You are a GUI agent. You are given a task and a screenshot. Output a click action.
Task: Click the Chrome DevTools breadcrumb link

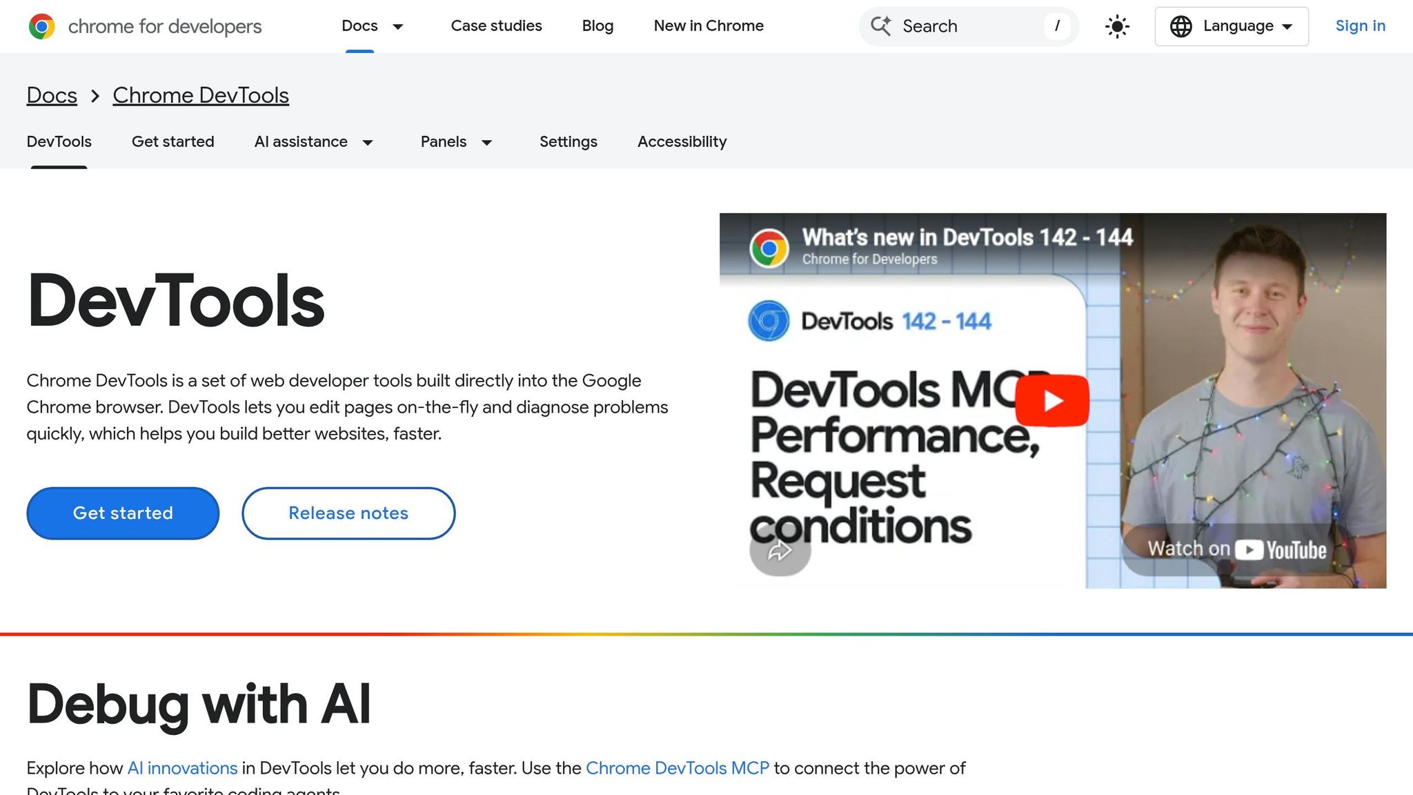(201, 95)
